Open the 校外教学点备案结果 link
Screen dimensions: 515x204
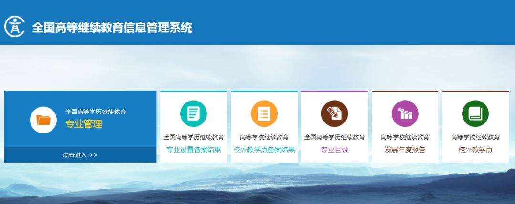point(264,150)
